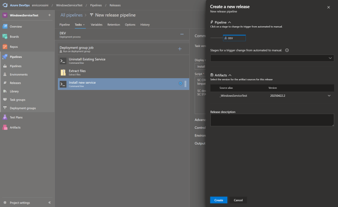Collapse the Artifacts section

pos(230,75)
